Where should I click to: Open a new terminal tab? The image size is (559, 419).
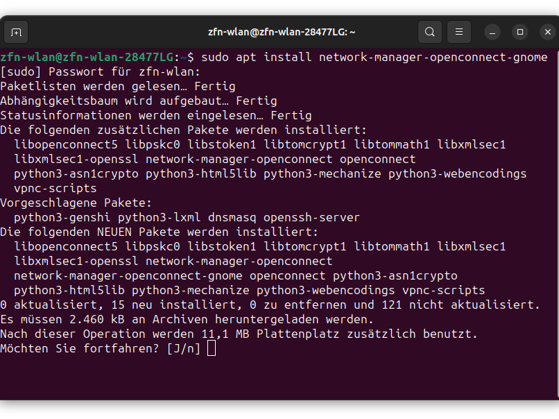[16, 32]
